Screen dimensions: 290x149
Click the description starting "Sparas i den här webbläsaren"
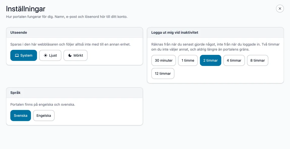coord(70,44)
